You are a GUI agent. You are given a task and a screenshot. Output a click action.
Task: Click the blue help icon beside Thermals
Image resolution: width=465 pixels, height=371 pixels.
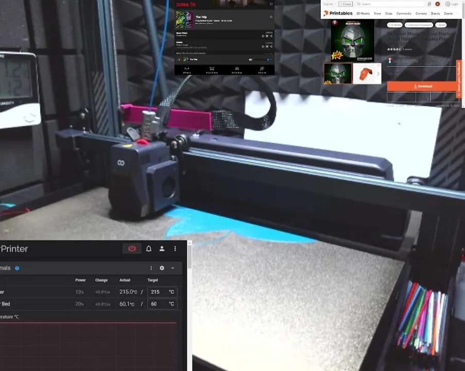17,268
